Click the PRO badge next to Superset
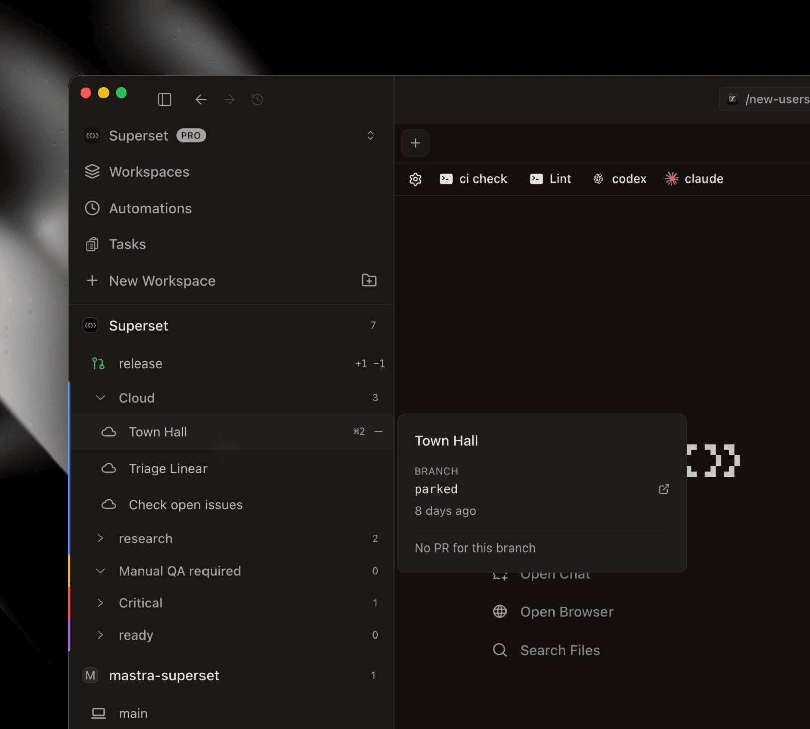Viewport: 810px width, 729px height. (191, 136)
